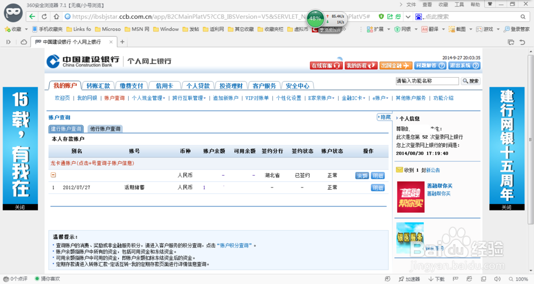Click 隐藏 to hide the side panel
Screen dimensions: 534x284
pos(384,117)
